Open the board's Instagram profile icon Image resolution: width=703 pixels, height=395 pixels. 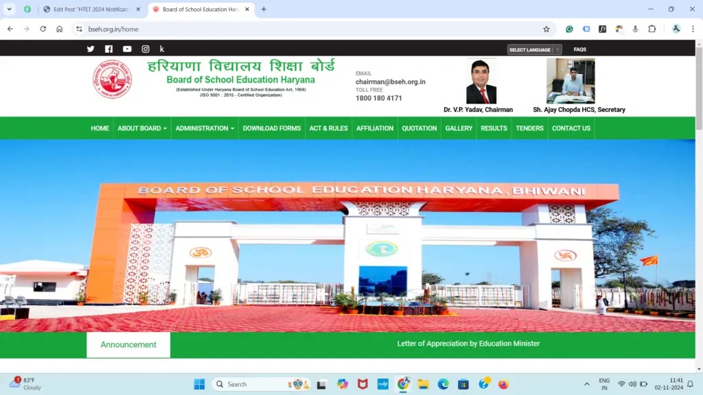146,49
